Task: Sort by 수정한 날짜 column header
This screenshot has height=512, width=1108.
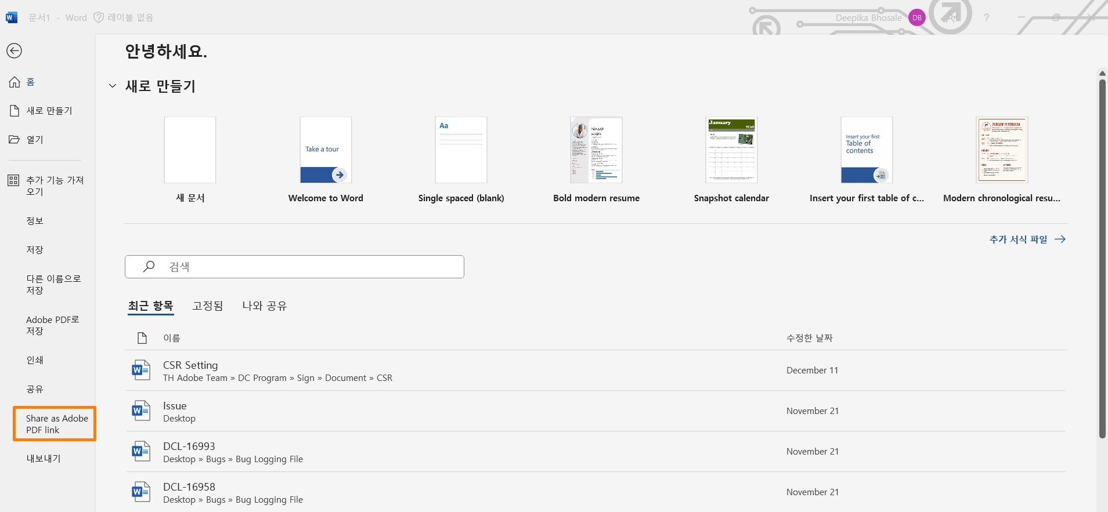Action: [x=810, y=338]
